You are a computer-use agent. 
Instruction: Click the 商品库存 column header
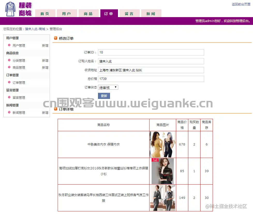point(206,125)
